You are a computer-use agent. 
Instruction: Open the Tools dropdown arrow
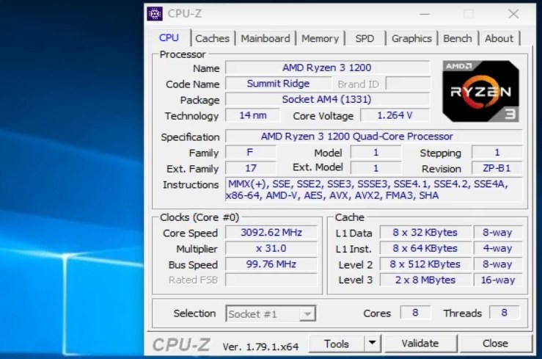point(373,343)
